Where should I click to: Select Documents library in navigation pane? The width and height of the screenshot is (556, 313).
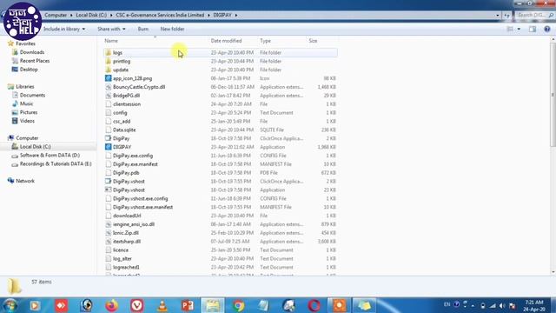pyautogui.click(x=32, y=95)
